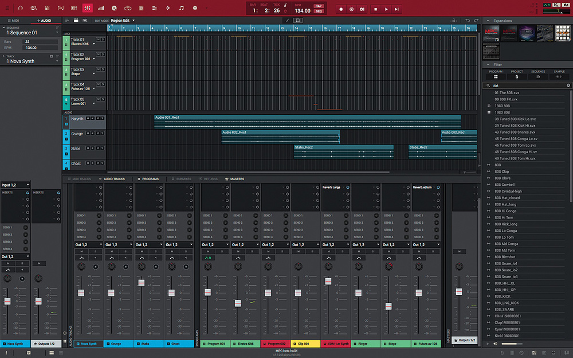Expand the Track panel section

(3, 56)
